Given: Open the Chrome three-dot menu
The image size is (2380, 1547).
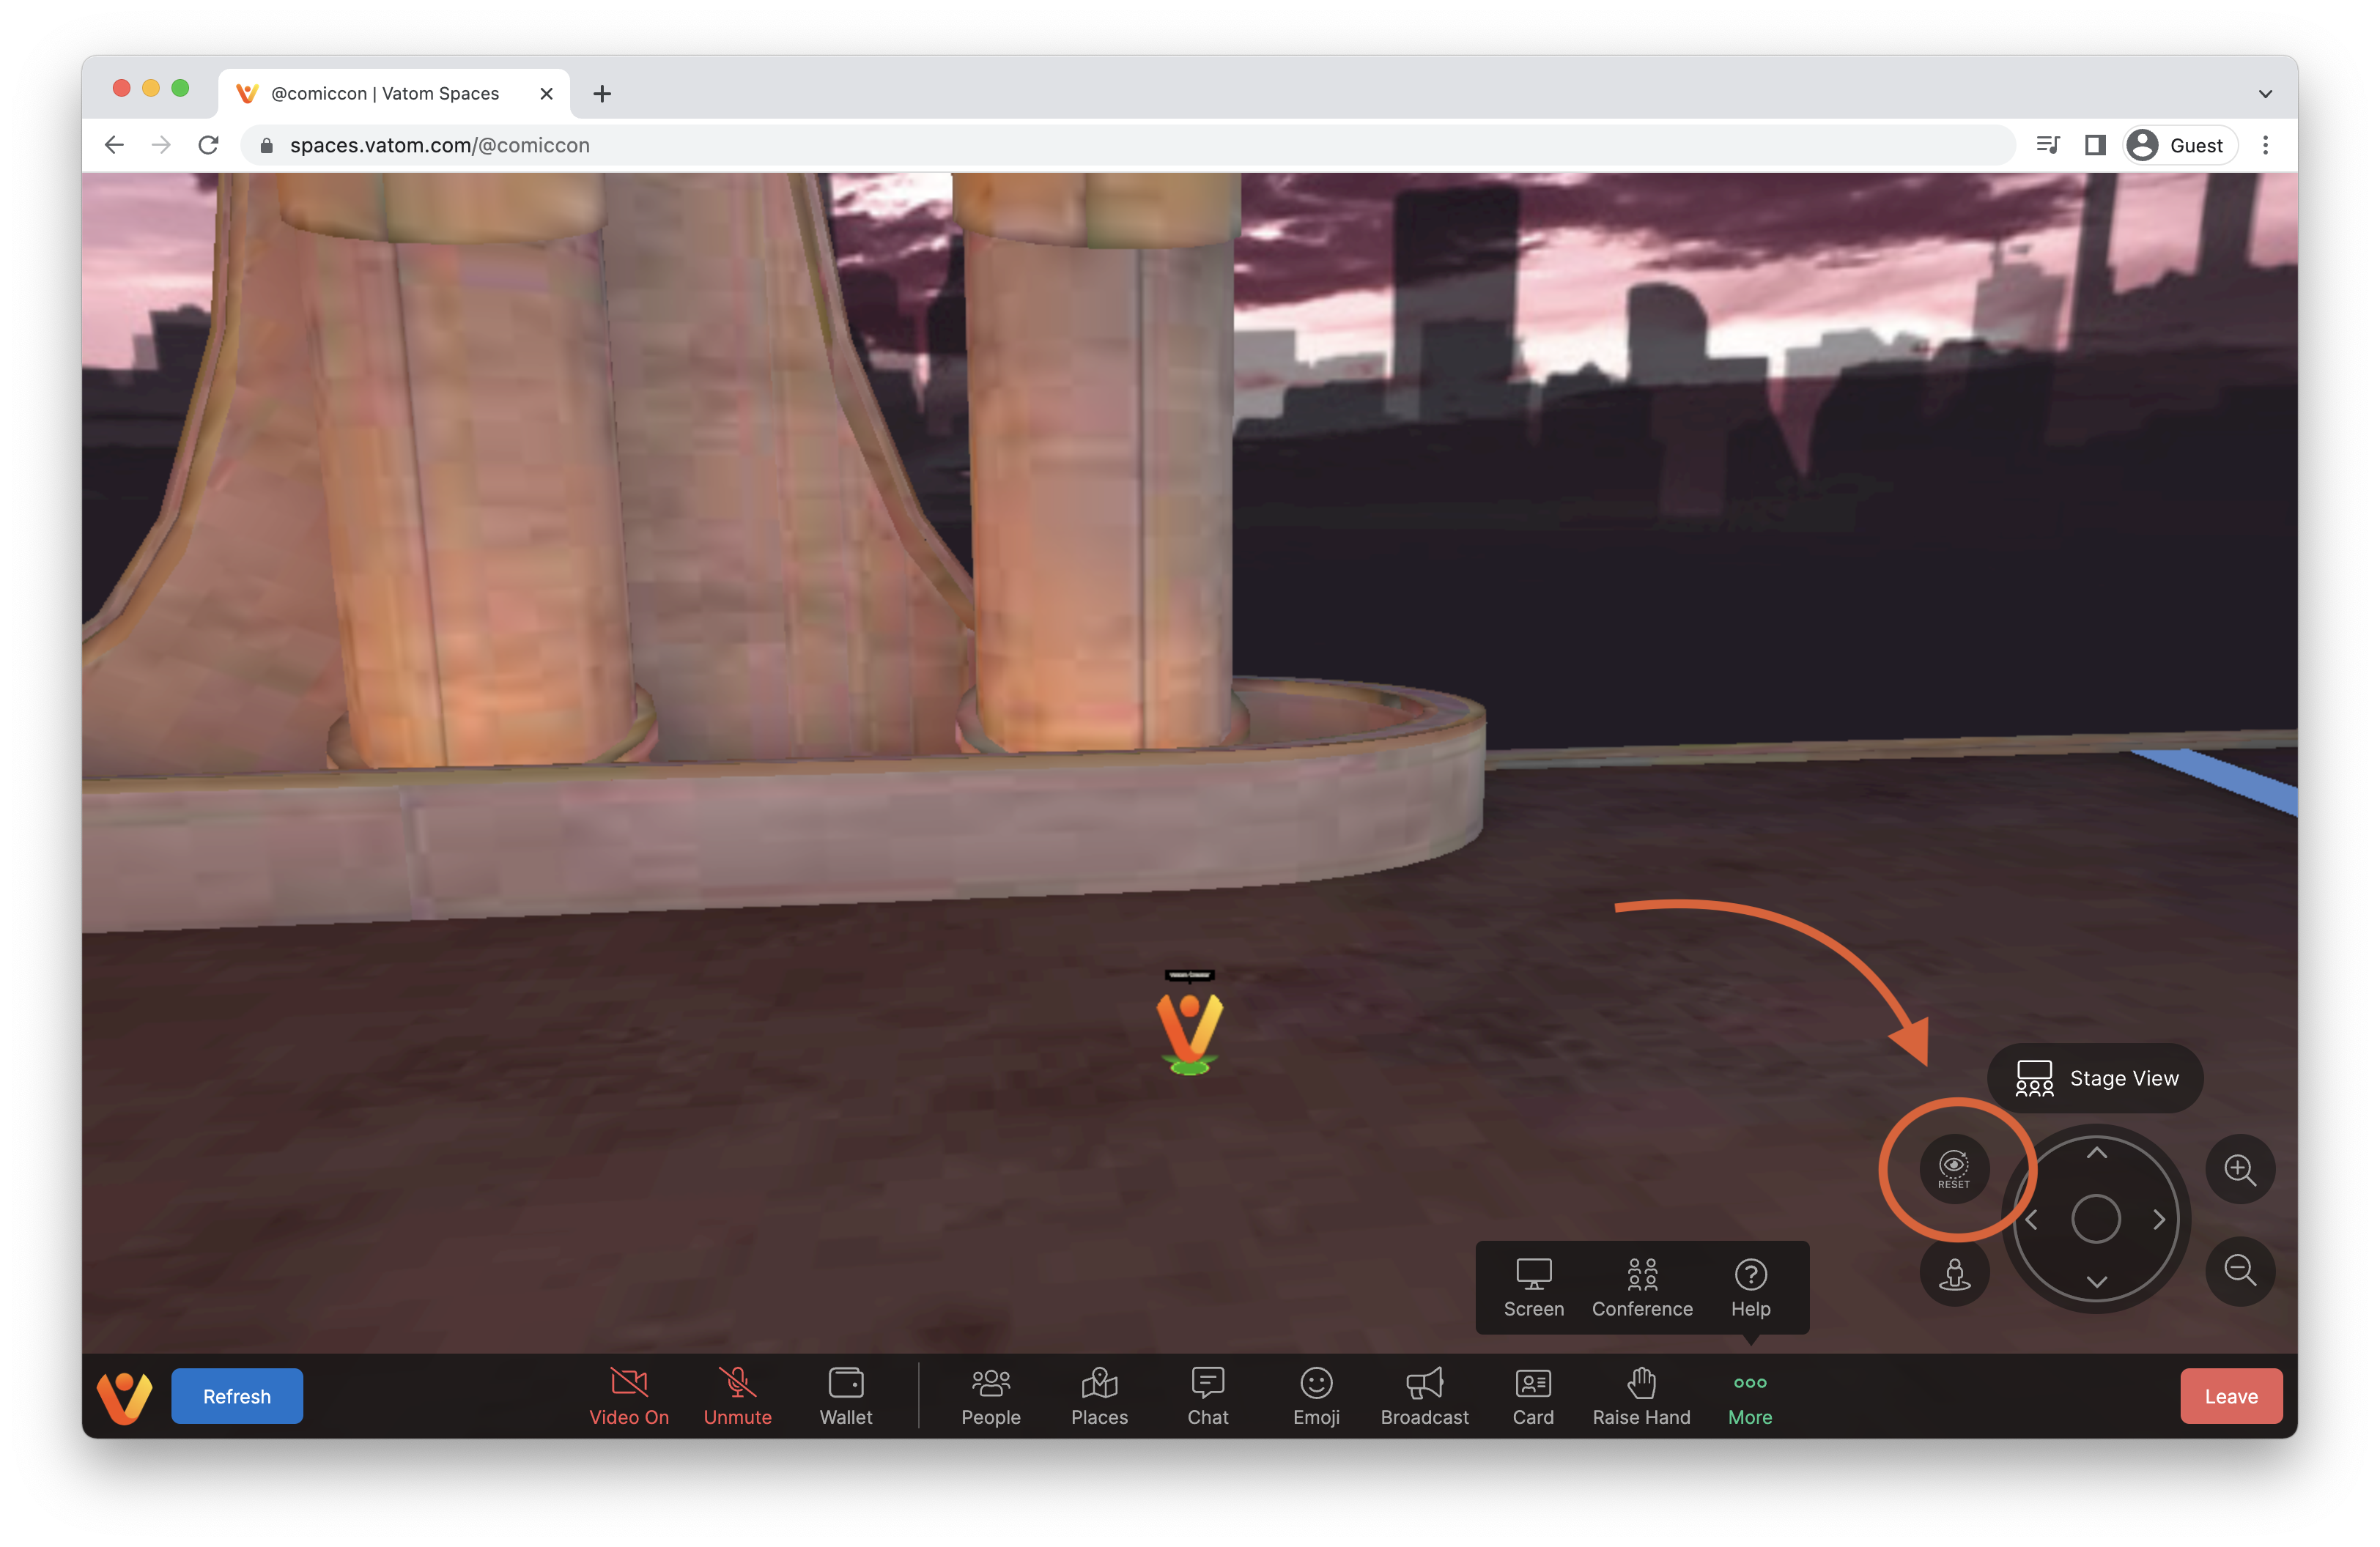Looking at the screenshot, I should [x=2265, y=145].
